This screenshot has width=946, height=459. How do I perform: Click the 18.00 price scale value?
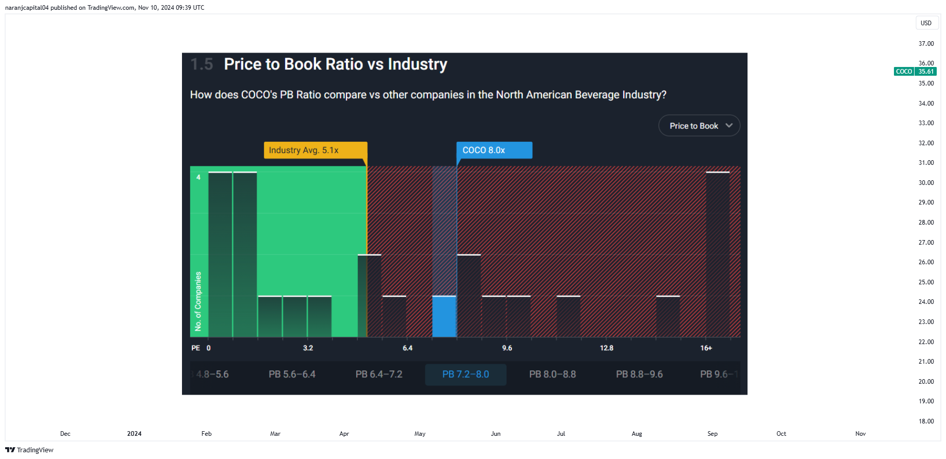pos(926,421)
